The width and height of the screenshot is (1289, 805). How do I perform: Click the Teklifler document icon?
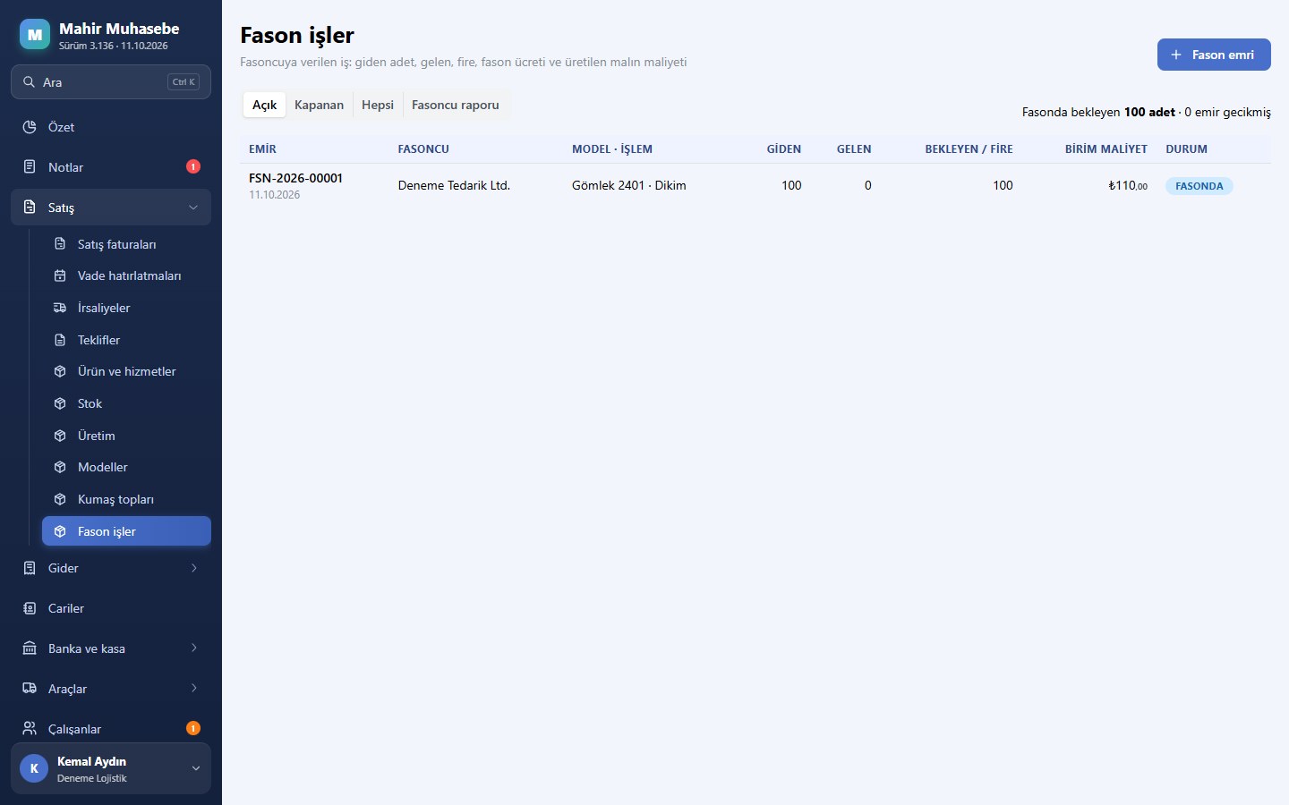[60, 340]
